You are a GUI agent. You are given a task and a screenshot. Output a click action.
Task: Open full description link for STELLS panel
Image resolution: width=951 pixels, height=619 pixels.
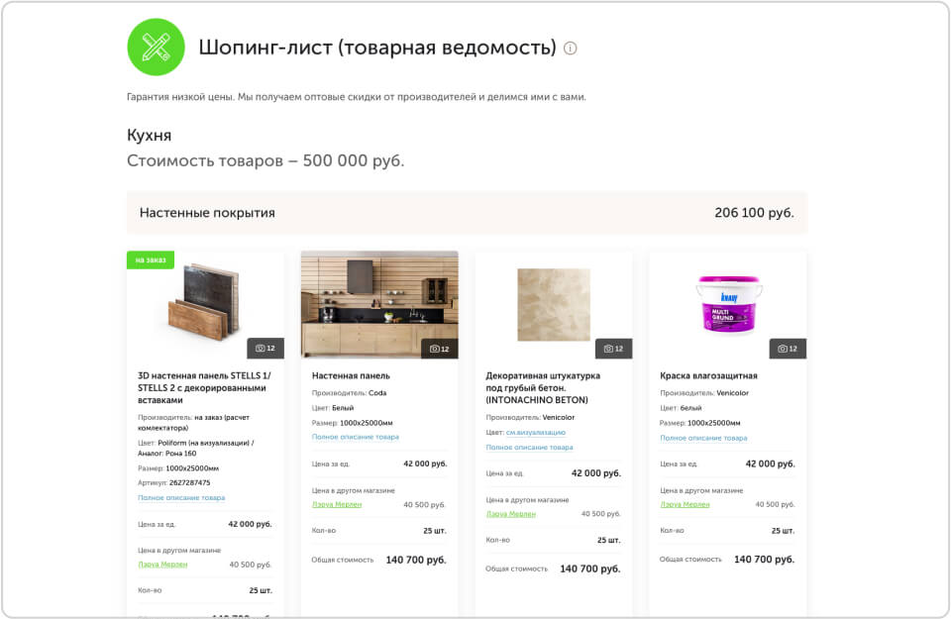[x=181, y=498]
